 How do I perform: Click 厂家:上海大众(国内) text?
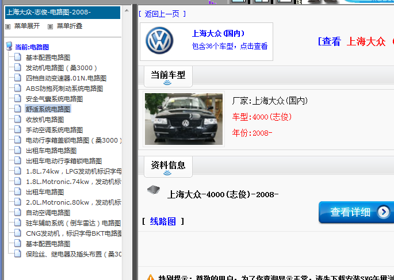tap(270, 101)
